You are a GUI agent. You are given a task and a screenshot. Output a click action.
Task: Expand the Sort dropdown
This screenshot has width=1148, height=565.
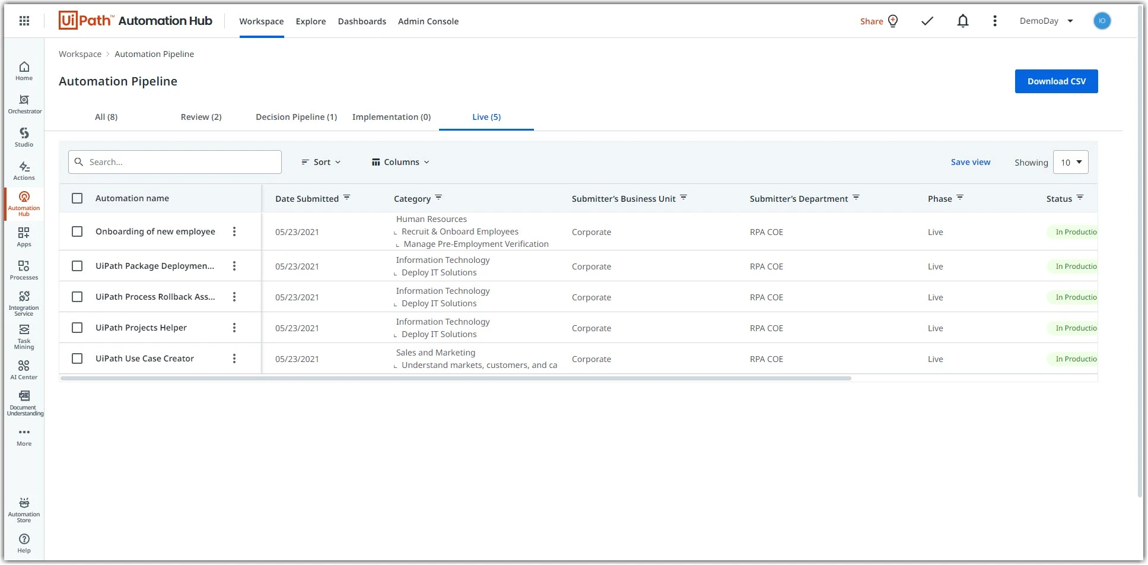[x=321, y=162]
